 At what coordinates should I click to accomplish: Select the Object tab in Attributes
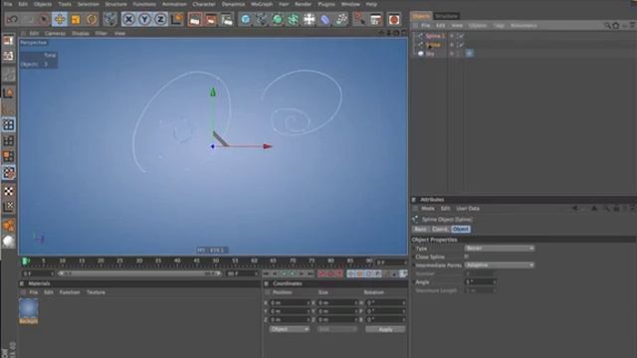[x=460, y=229]
